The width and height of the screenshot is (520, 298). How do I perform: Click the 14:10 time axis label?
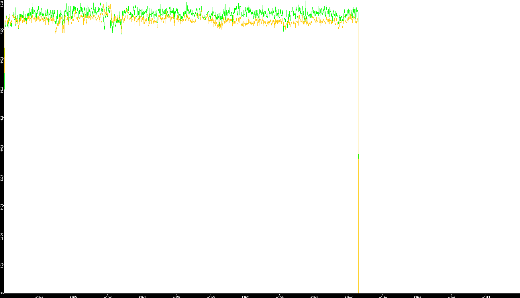348,297
